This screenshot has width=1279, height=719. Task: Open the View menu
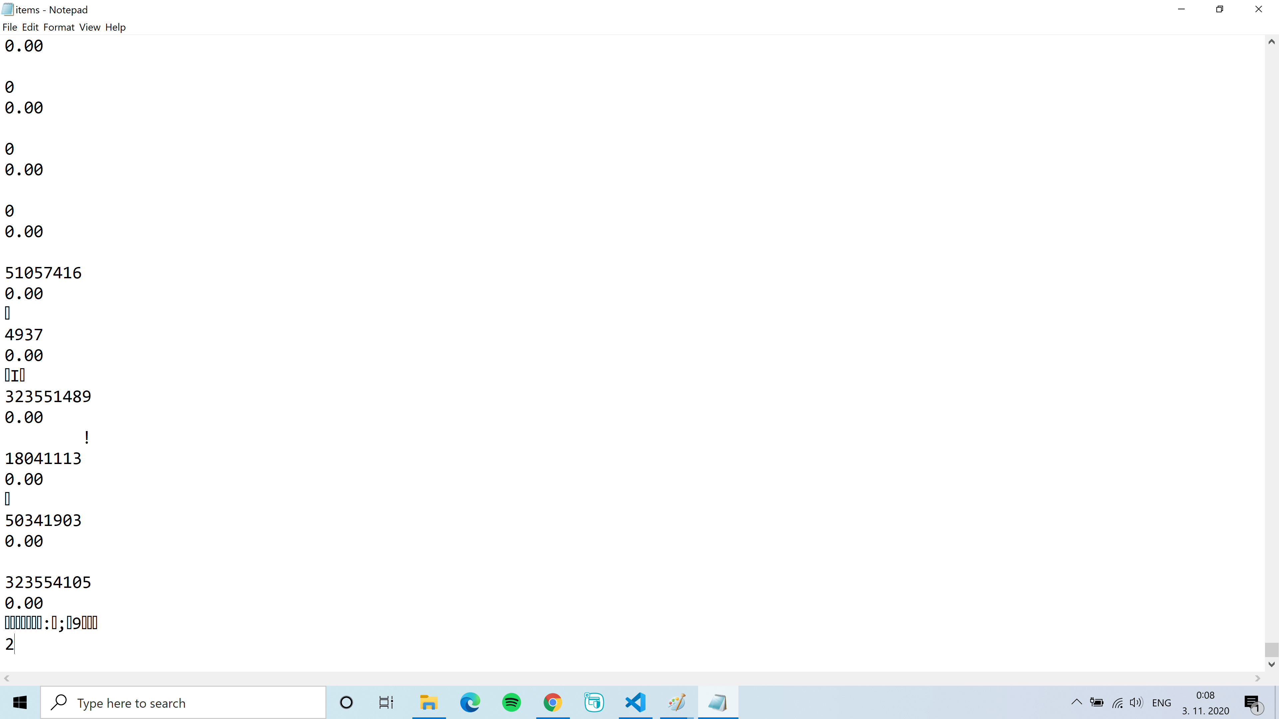pos(89,27)
